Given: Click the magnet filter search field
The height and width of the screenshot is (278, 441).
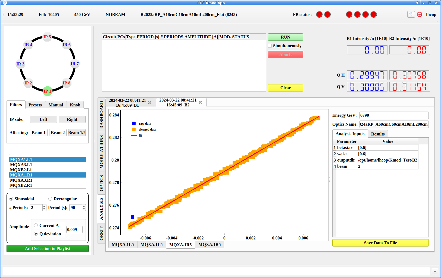Looking at the screenshot, I should tap(48, 151).
